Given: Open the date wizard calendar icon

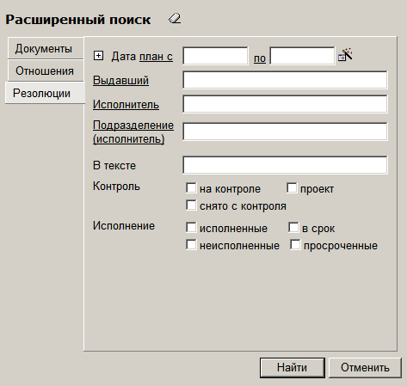Looking at the screenshot, I should (x=345, y=54).
